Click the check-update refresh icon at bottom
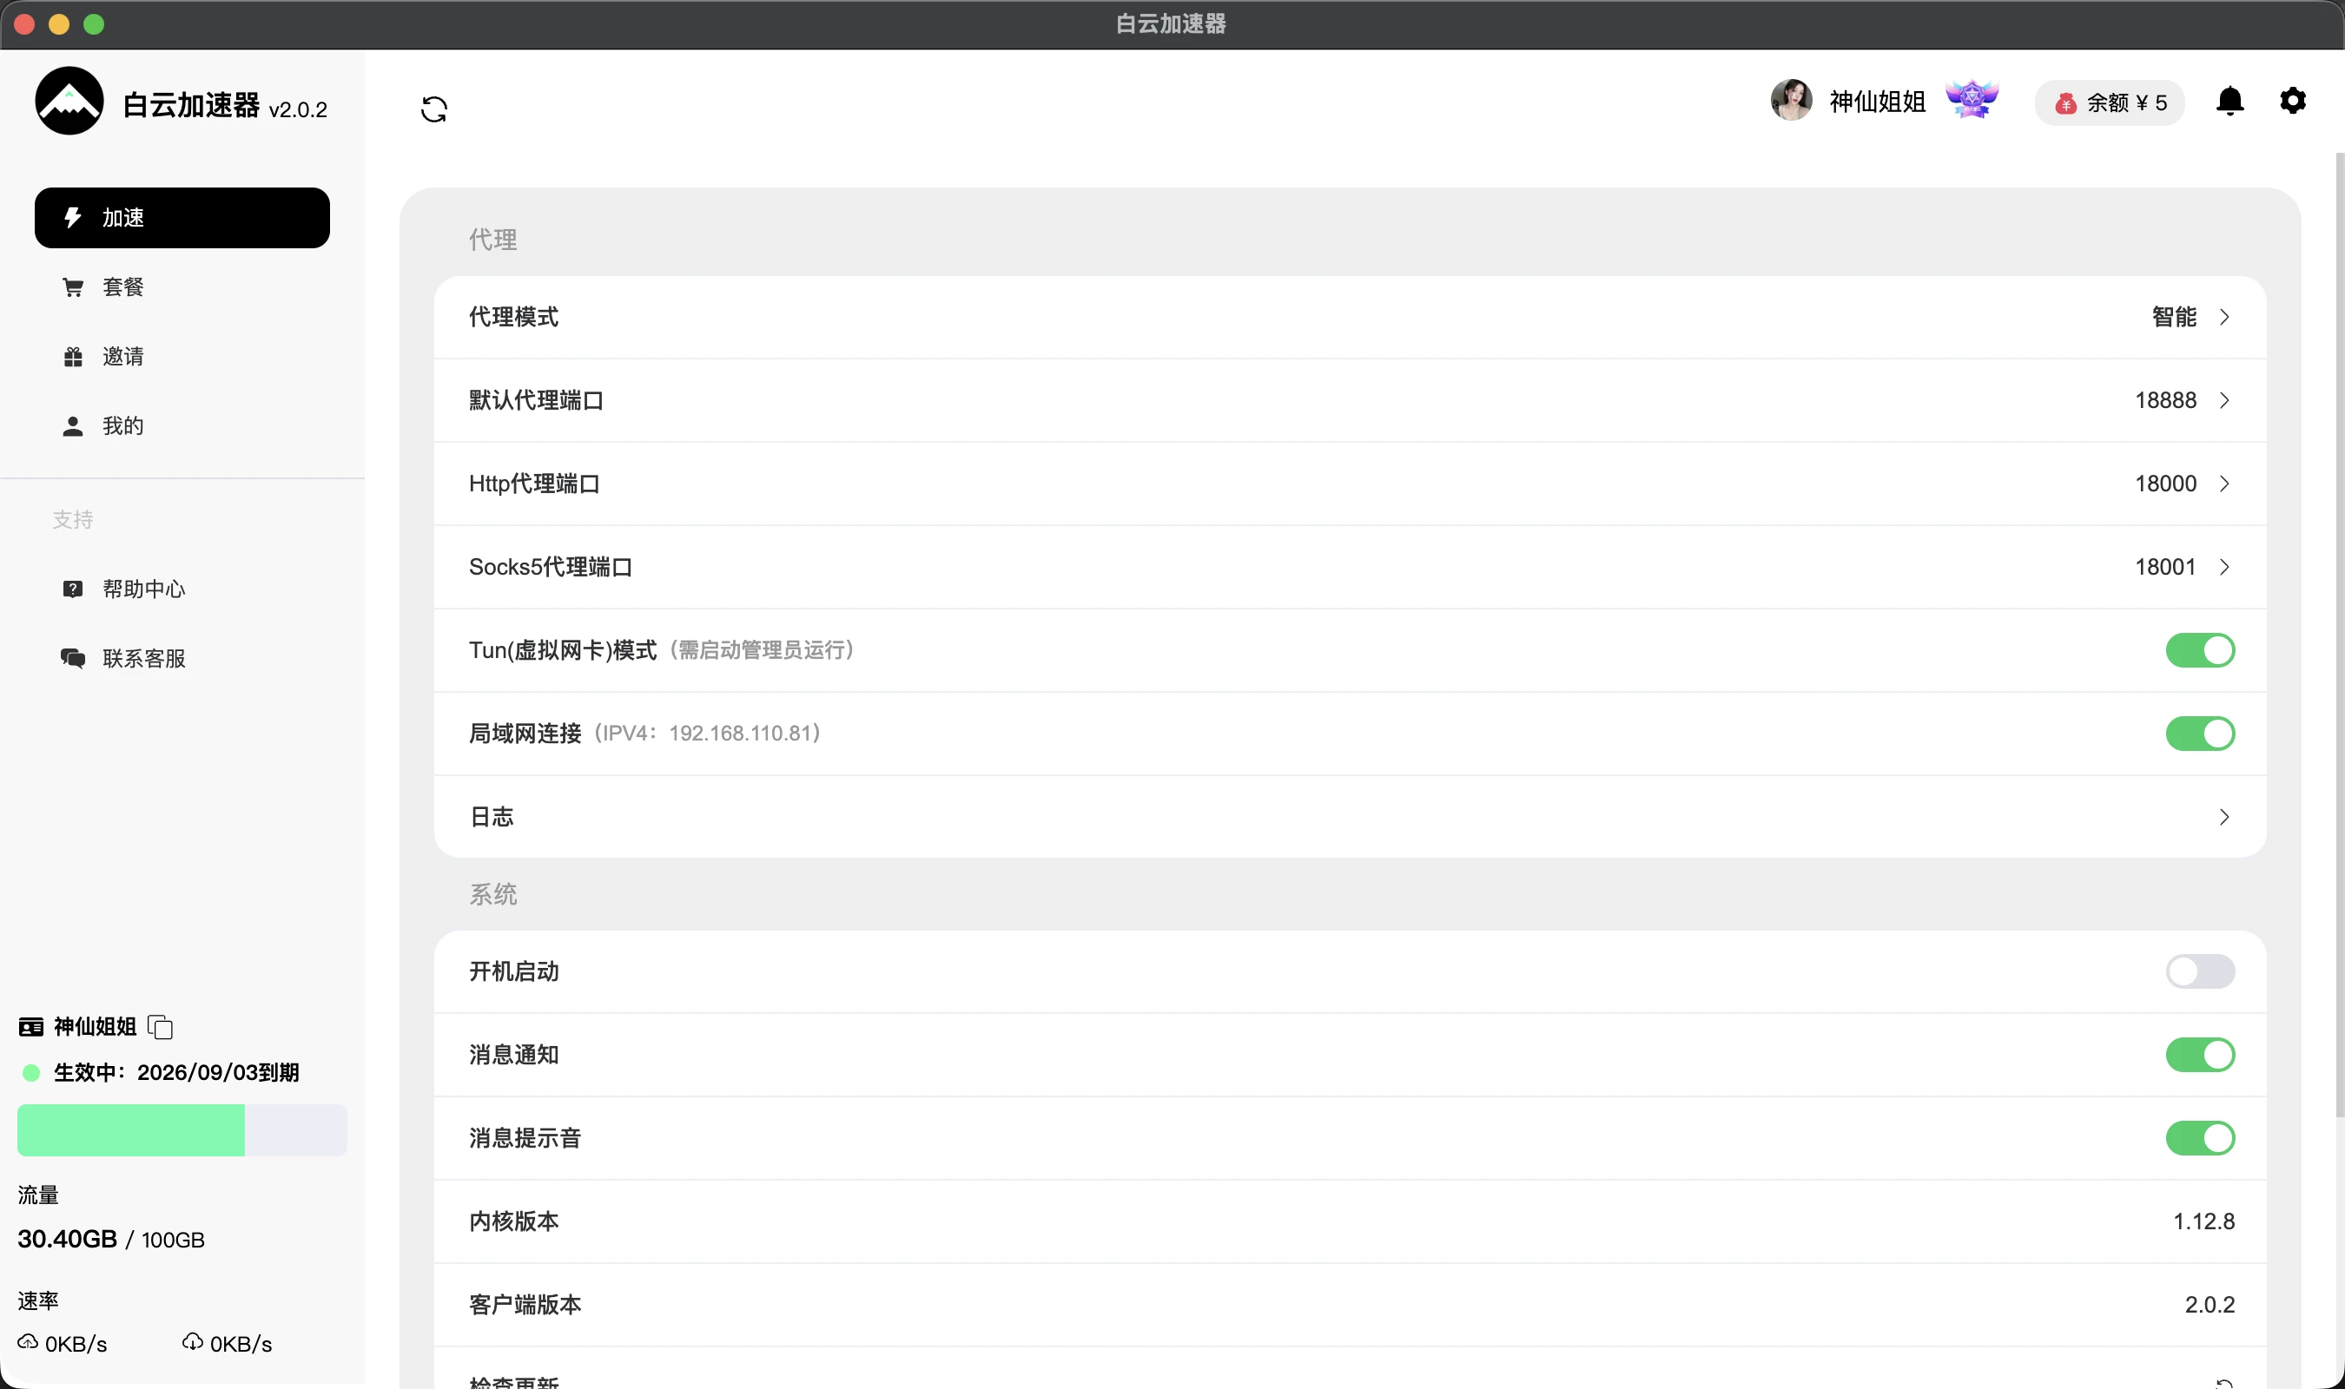The height and width of the screenshot is (1389, 2345). point(2223,1382)
